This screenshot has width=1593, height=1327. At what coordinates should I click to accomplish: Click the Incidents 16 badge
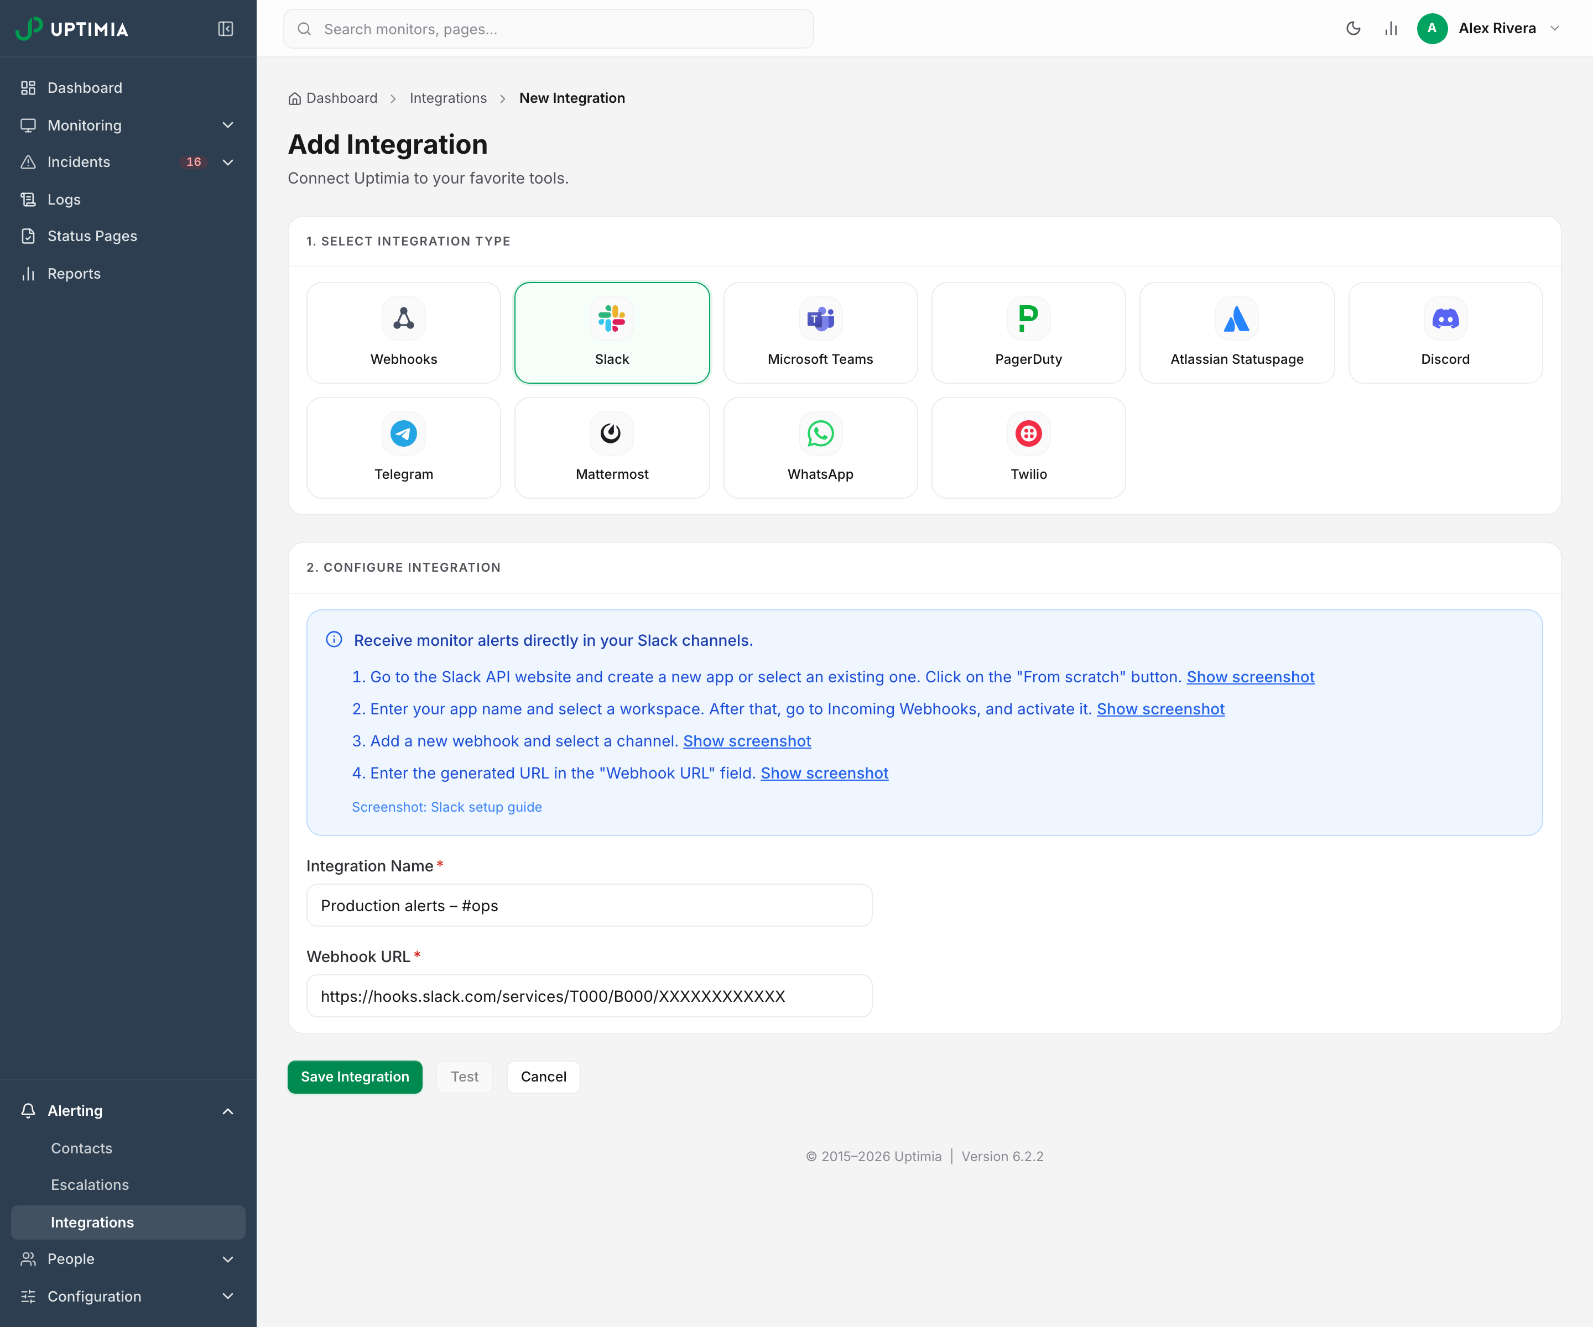[194, 162]
